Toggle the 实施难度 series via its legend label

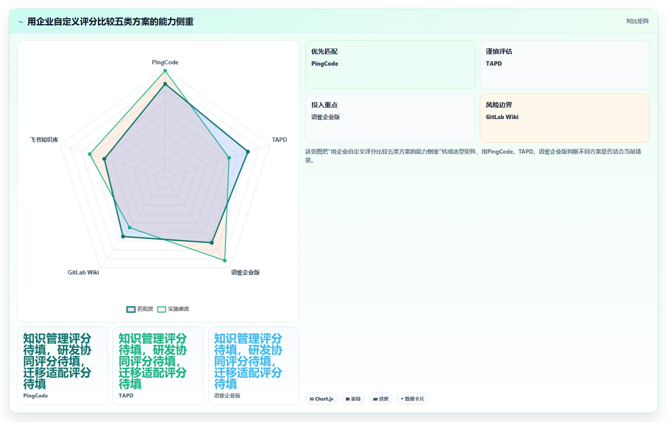pos(178,309)
